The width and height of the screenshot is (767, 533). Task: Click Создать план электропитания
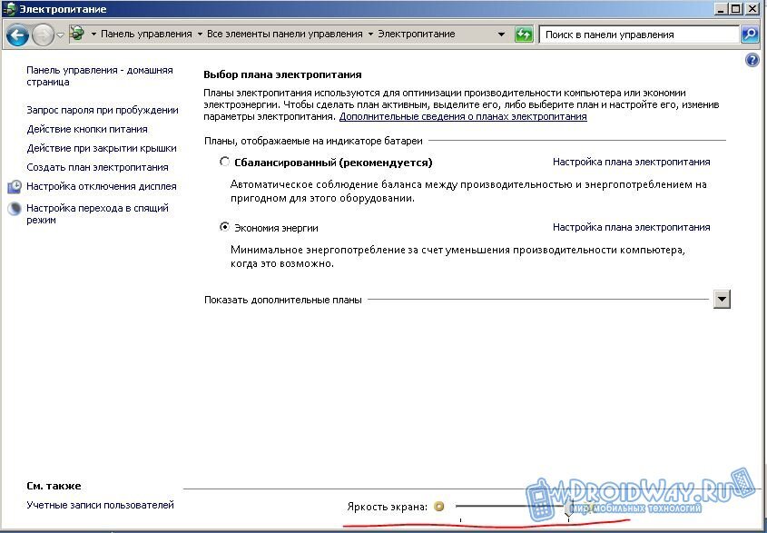(x=97, y=167)
